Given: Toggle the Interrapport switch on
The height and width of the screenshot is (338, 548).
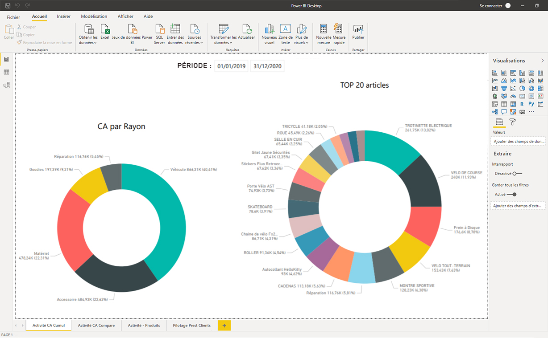Looking at the screenshot, I should (517, 174).
